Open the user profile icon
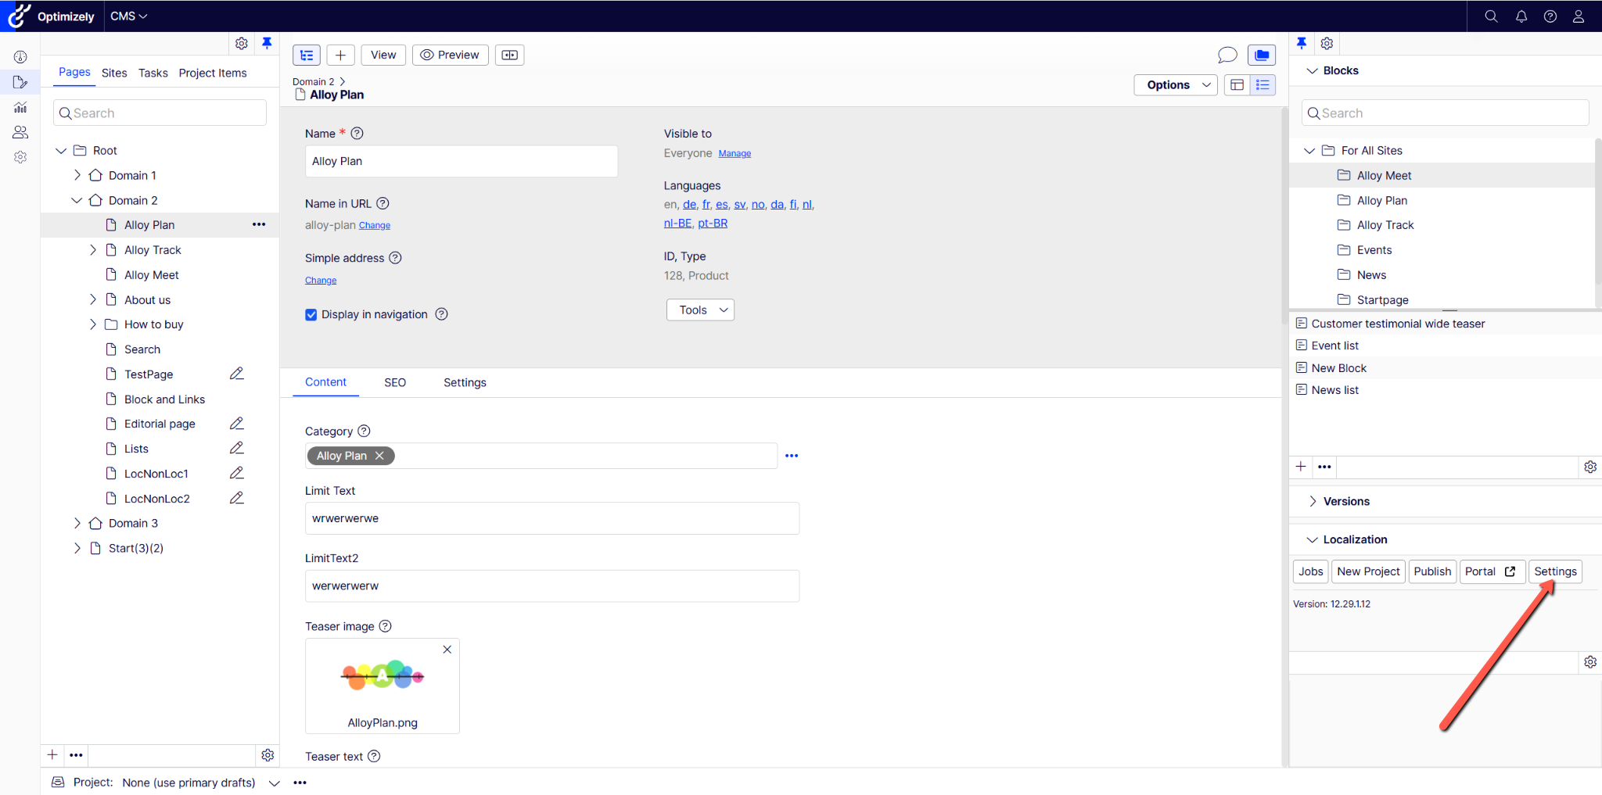This screenshot has width=1602, height=795. point(1579,16)
